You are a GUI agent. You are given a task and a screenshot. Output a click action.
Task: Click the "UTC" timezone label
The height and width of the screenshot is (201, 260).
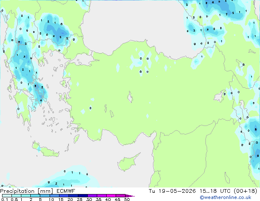[x=225, y=191]
